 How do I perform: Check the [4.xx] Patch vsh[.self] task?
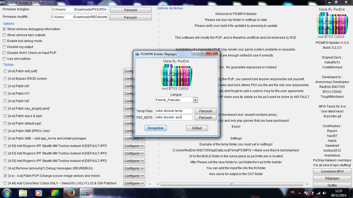5,71
